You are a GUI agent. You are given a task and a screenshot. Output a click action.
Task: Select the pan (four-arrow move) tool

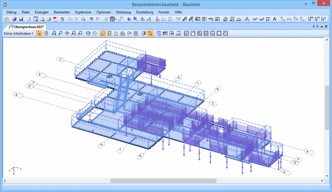(67, 33)
